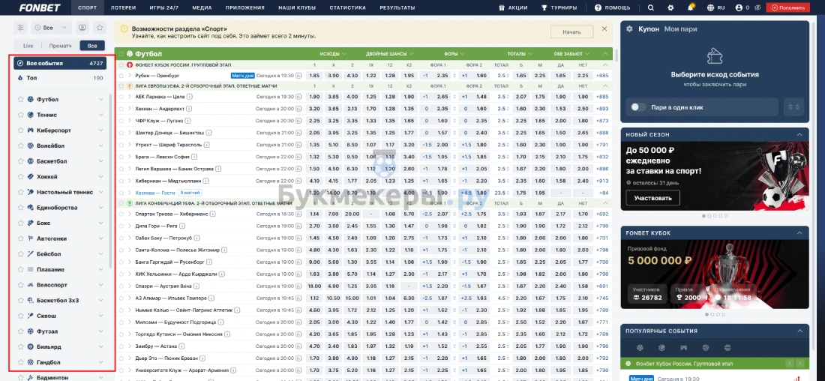Screen dimensions: 825x381
Task: Open language selector RU
Action: pos(715,8)
